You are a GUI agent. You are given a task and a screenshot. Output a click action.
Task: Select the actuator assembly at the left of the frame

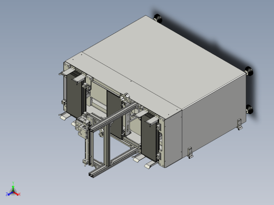[82, 125]
